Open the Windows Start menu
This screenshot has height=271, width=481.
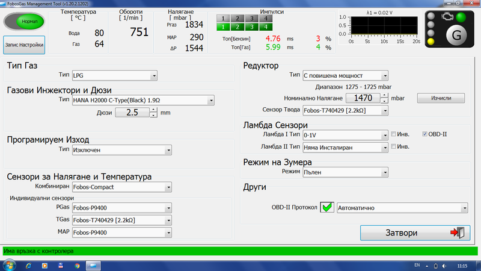click(x=9, y=265)
